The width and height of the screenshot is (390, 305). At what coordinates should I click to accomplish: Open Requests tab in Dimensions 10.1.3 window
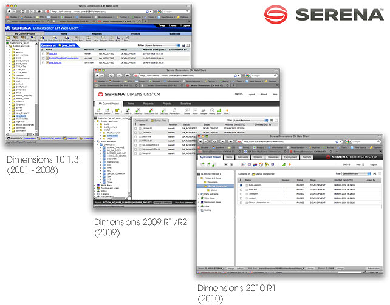click(x=97, y=34)
